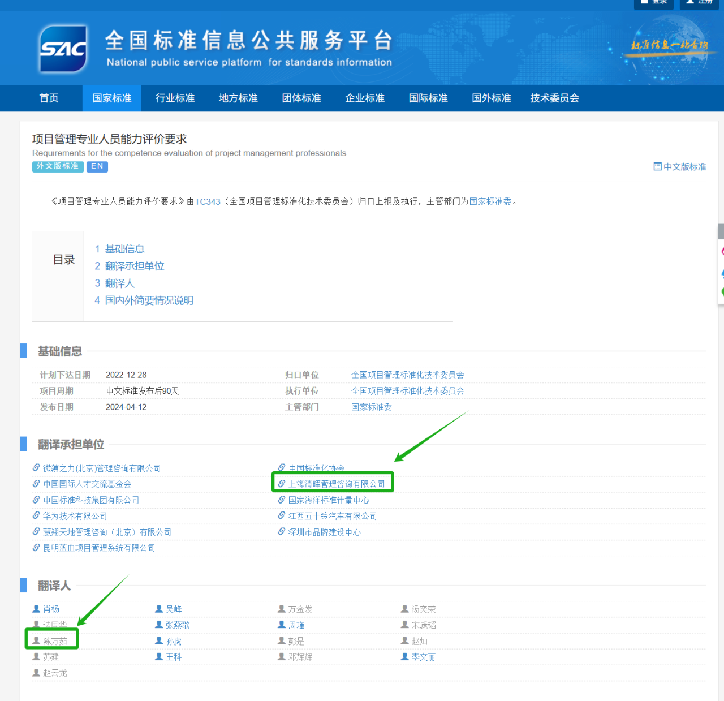Jump to 国内外简要情况说明 section
724x701 pixels.
click(x=149, y=300)
